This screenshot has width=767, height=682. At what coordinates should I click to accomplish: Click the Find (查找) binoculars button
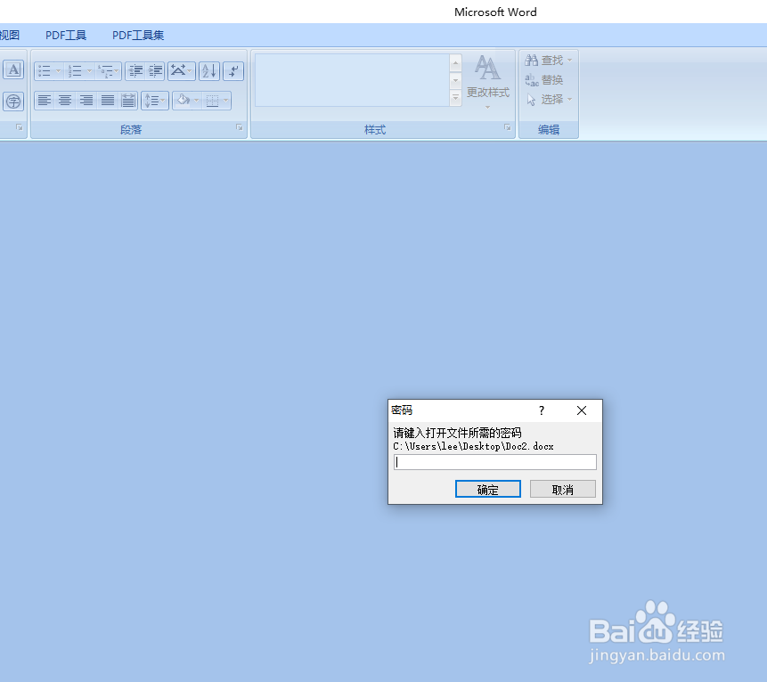543,61
